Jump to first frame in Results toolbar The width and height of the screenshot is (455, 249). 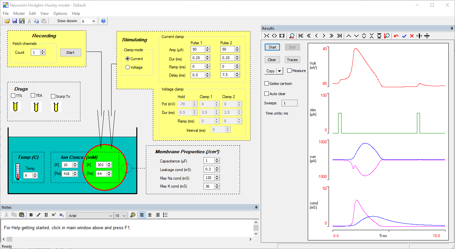coord(301,36)
